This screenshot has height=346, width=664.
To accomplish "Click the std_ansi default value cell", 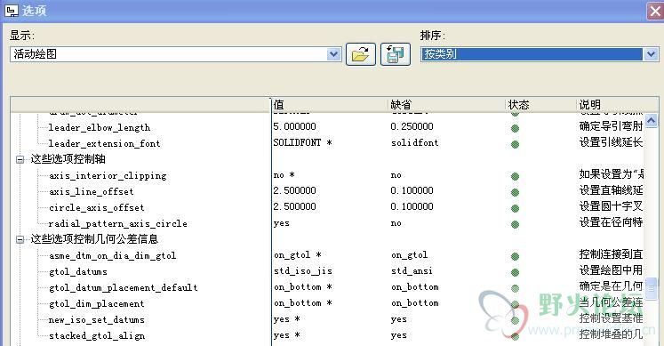I will pyautogui.click(x=412, y=271).
